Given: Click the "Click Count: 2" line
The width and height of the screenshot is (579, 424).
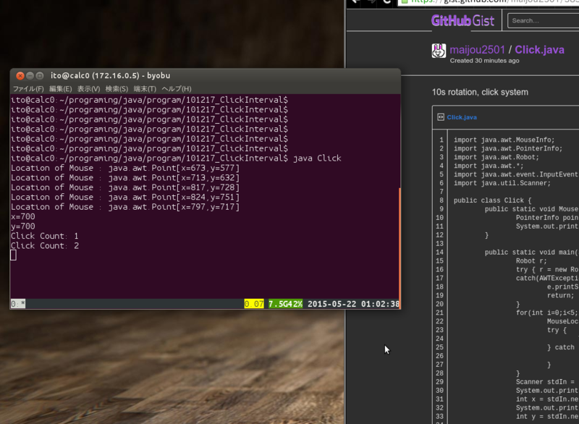Looking at the screenshot, I should click(45, 246).
